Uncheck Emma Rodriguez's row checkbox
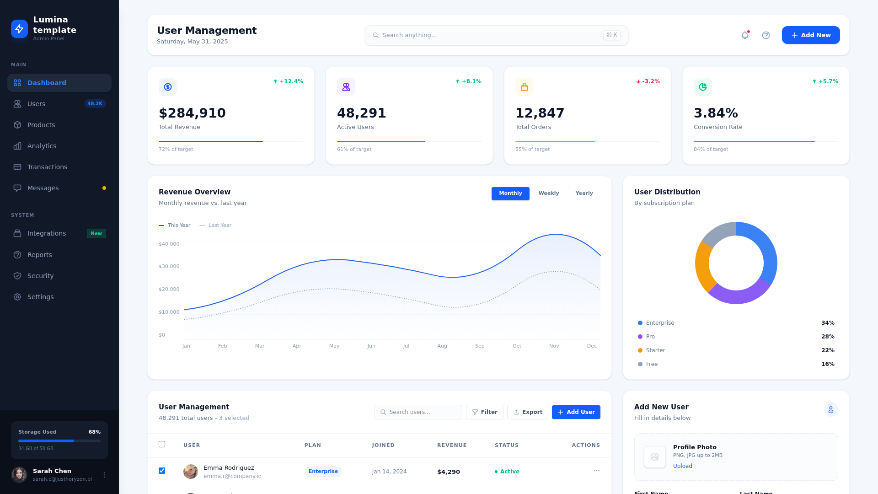Screen dimensions: 878x494 (x=162, y=471)
